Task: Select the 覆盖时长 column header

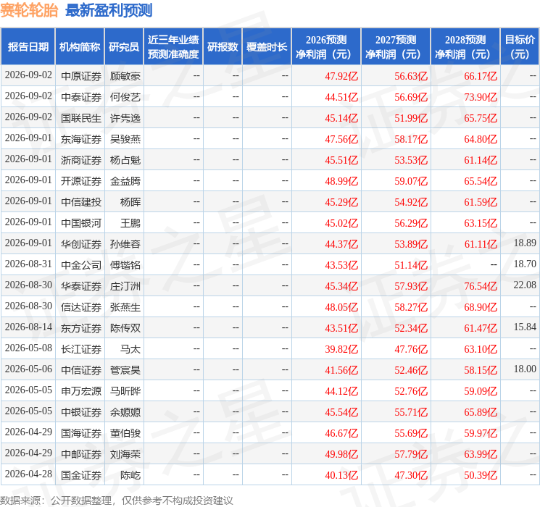Action: (267, 46)
